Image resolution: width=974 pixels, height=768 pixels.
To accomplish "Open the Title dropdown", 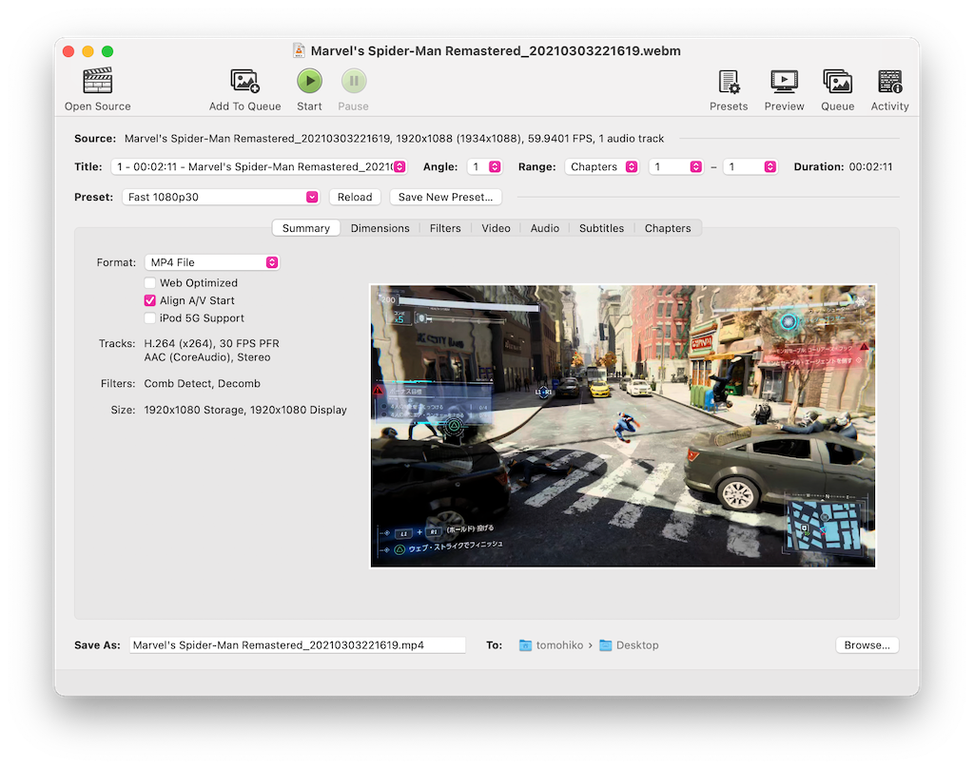I will (259, 166).
